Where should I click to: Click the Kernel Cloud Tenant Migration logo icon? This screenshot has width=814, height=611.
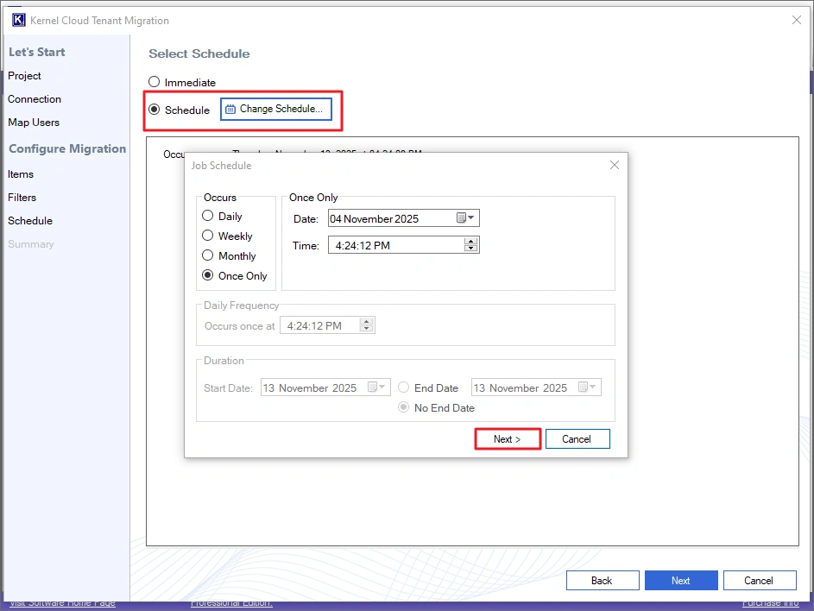tap(18, 19)
